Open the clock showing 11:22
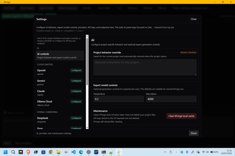Screen dimensions: 235x156 [x=226, y=152]
